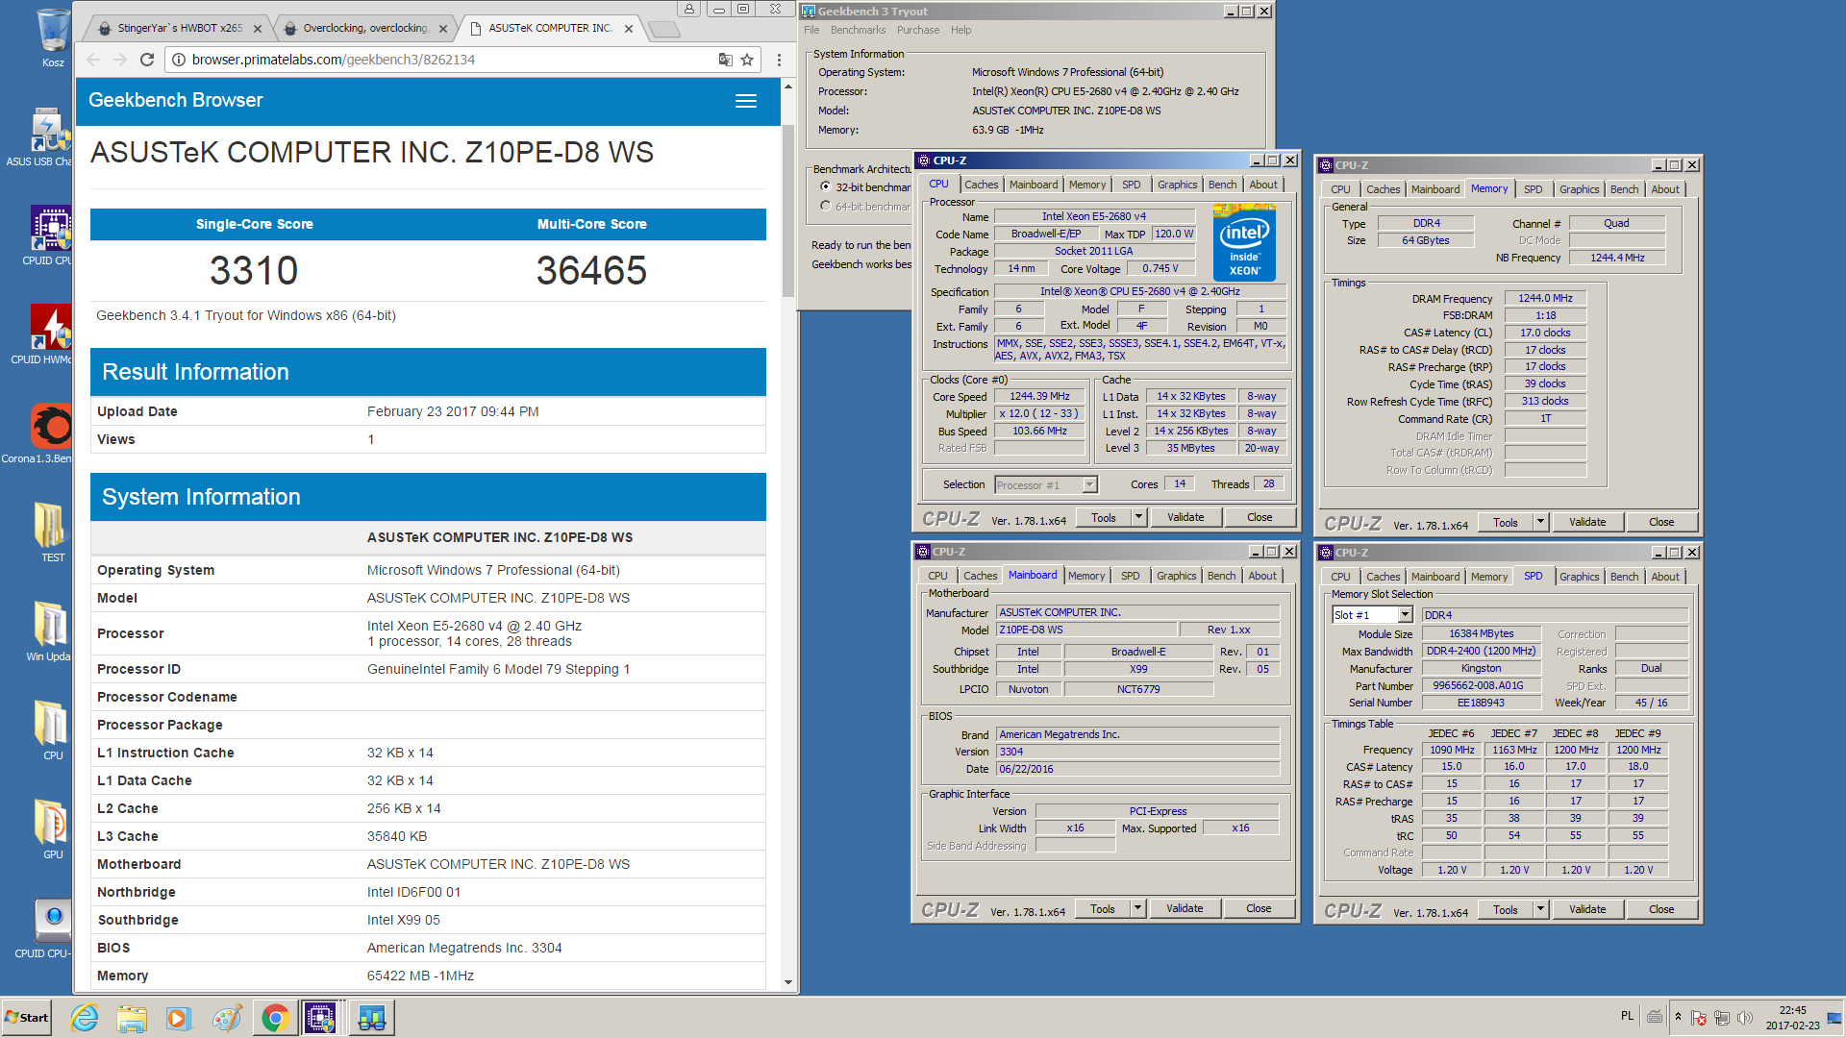Click Tools button in CPU-Z Mainboard window

(1103, 908)
